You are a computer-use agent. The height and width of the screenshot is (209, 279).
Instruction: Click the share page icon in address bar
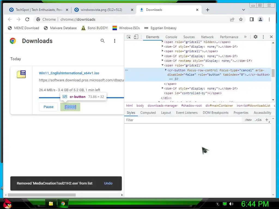232,19
